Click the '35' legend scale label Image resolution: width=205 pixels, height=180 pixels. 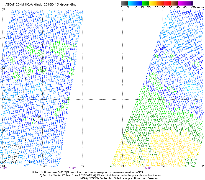click(x=171, y=7)
